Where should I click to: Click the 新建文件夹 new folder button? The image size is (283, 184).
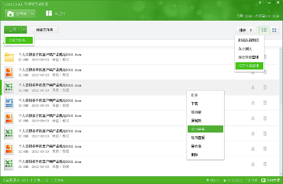point(45,29)
